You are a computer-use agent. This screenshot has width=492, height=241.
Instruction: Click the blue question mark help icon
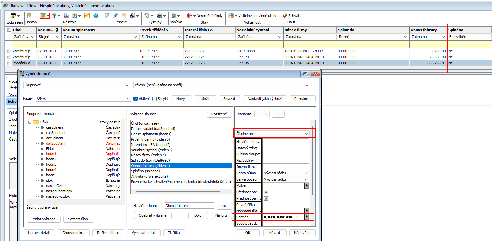coord(96,16)
